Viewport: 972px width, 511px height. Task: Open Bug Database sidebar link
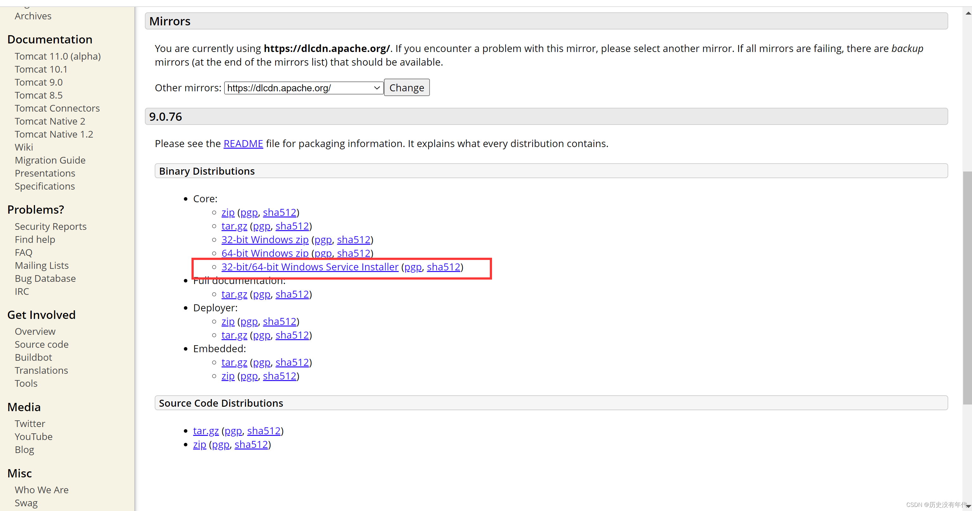(45, 279)
